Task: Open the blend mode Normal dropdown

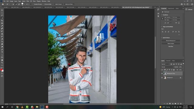Action: pyautogui.click(x=167, y=67)
